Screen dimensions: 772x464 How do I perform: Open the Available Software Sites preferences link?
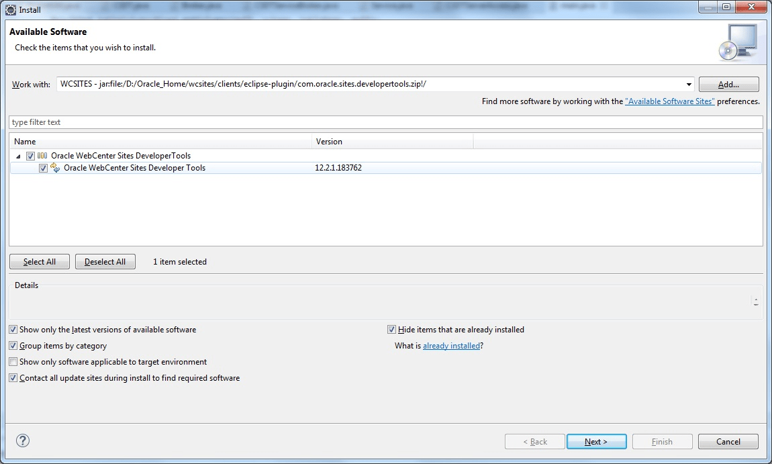pos(669,101)
